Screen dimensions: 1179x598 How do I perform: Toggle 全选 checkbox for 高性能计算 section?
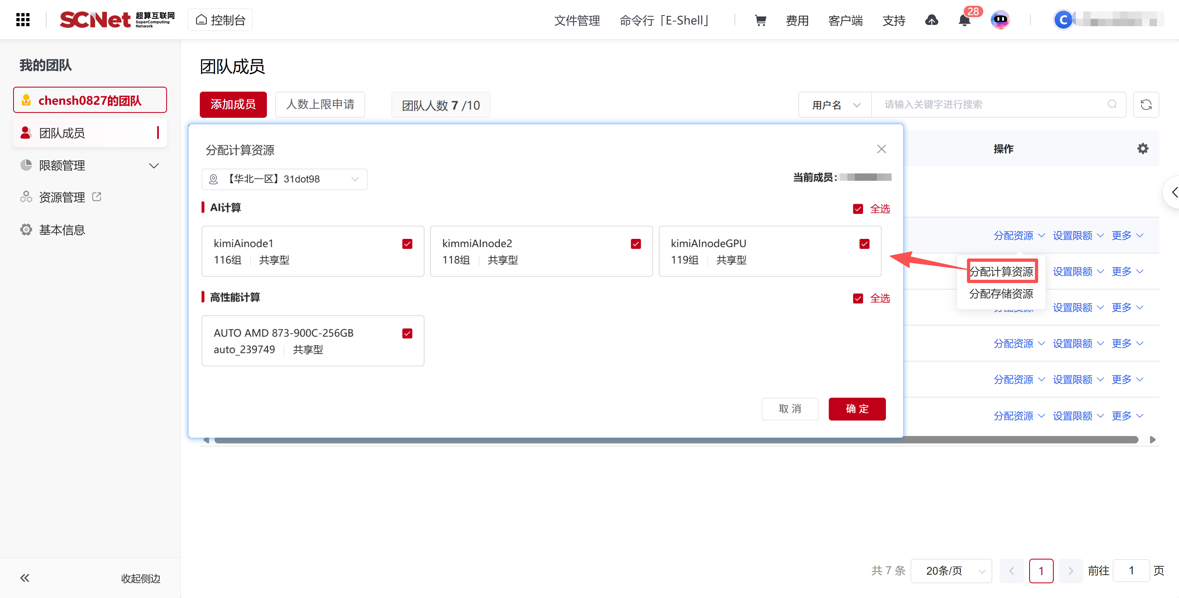(858, 299)
